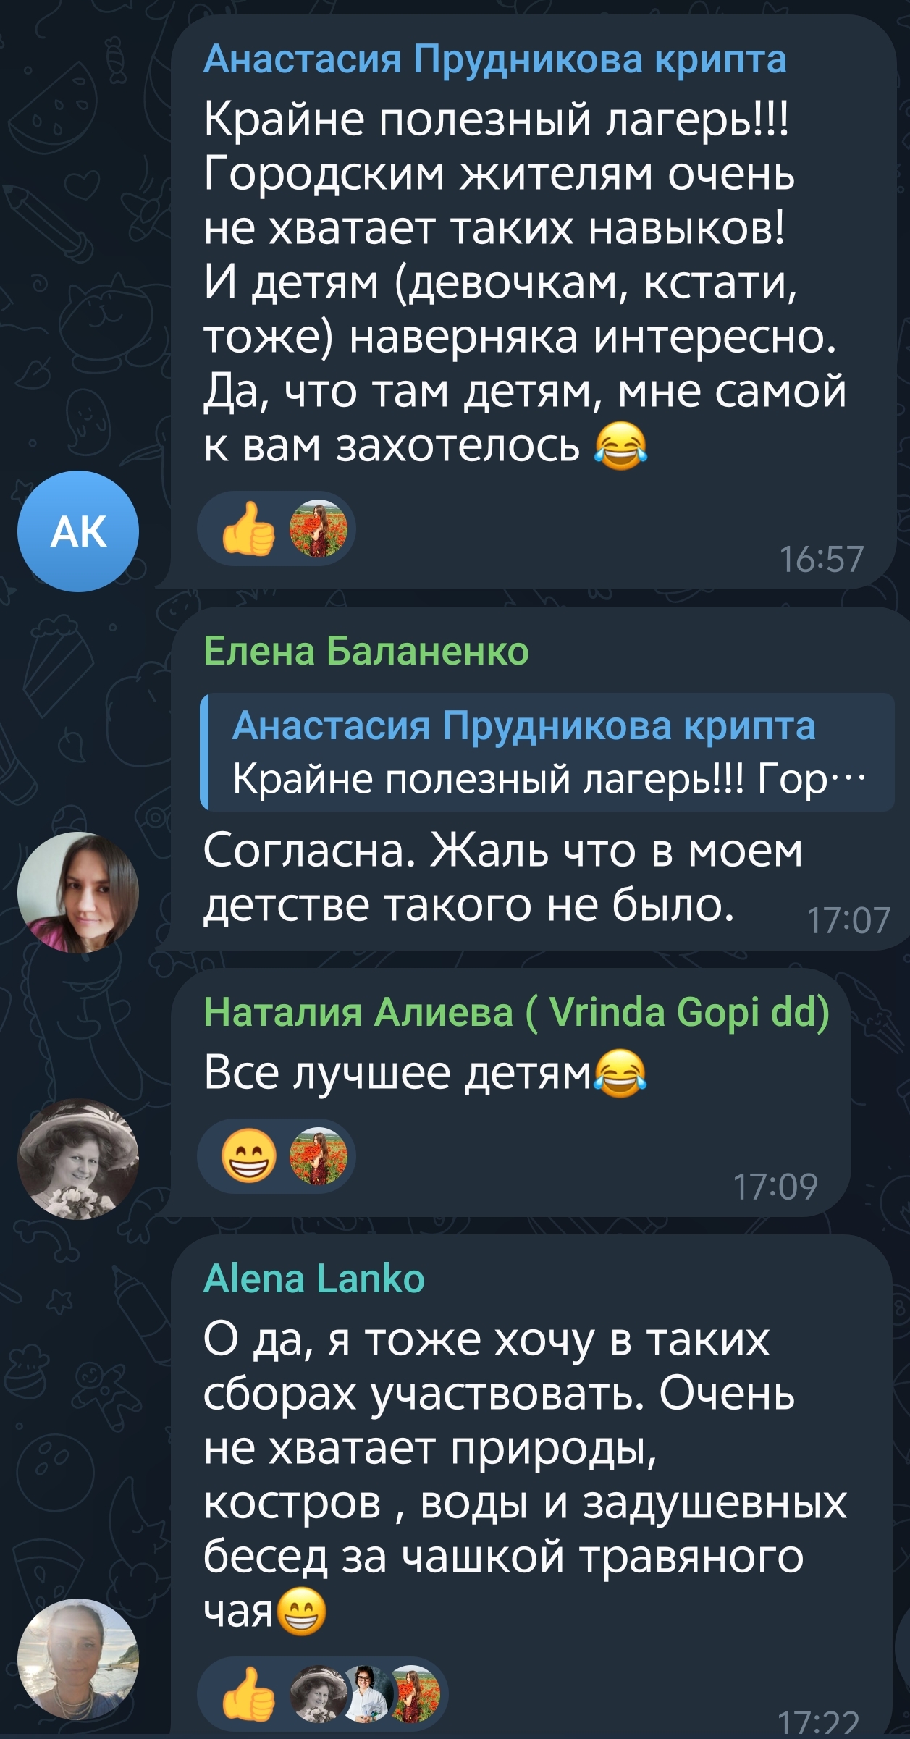Open the Анастасия Прудникова крипта name at top
Screen dimensions: 910x1739
tap(495, 59)
